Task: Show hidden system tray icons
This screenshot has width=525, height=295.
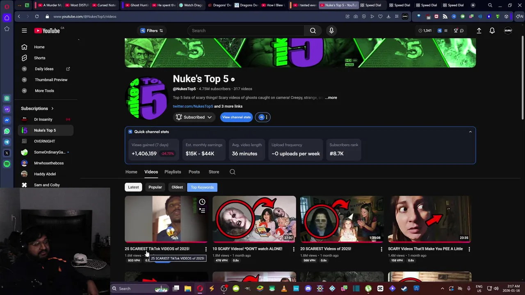Action: pyautogui.click(x=442, y=288)
